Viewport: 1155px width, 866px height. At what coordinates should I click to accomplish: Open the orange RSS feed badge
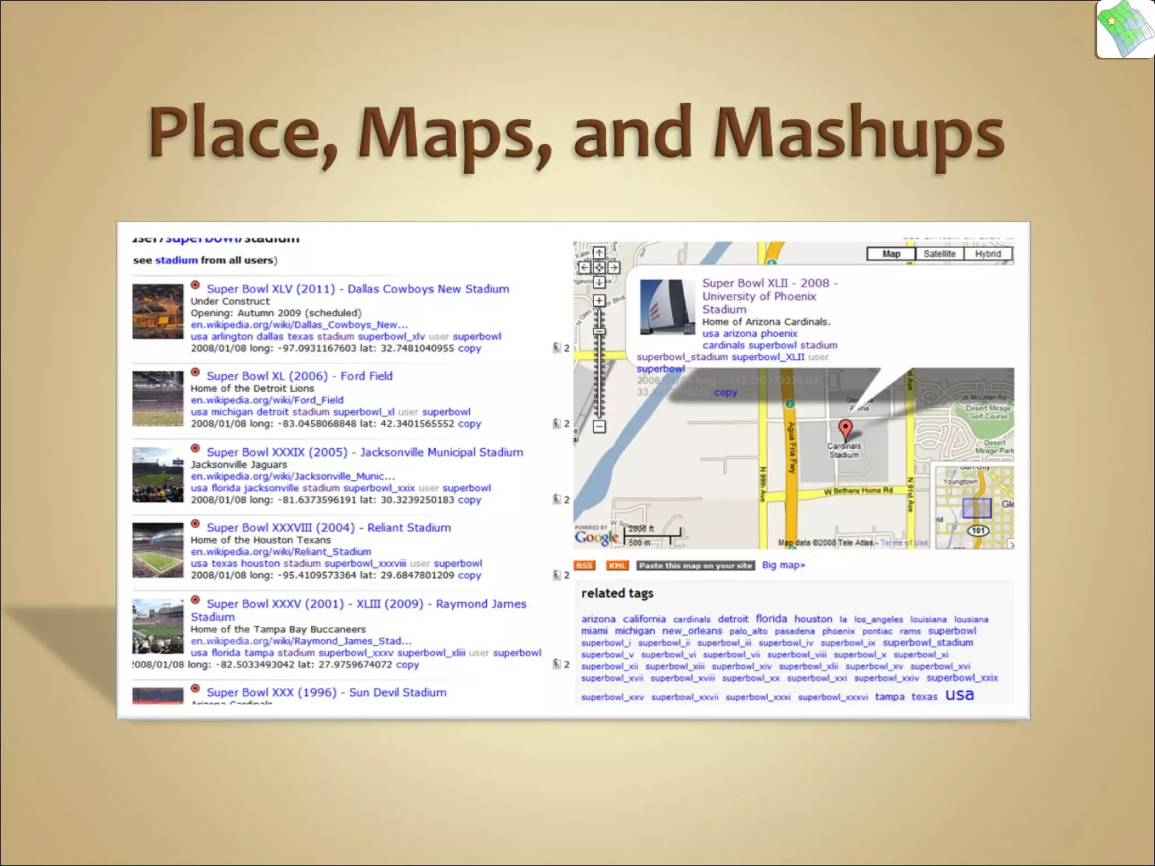point(584,565)
